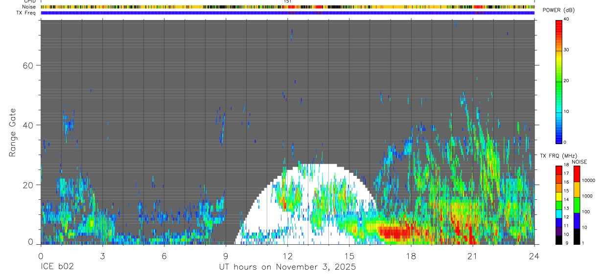This screenshot has height=277, width=601.
Task: Click the 3 tick on UT hours axis
Action: [102, 255]
